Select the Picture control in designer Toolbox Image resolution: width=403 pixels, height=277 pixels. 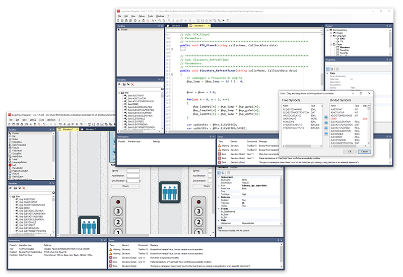point(14,174)
